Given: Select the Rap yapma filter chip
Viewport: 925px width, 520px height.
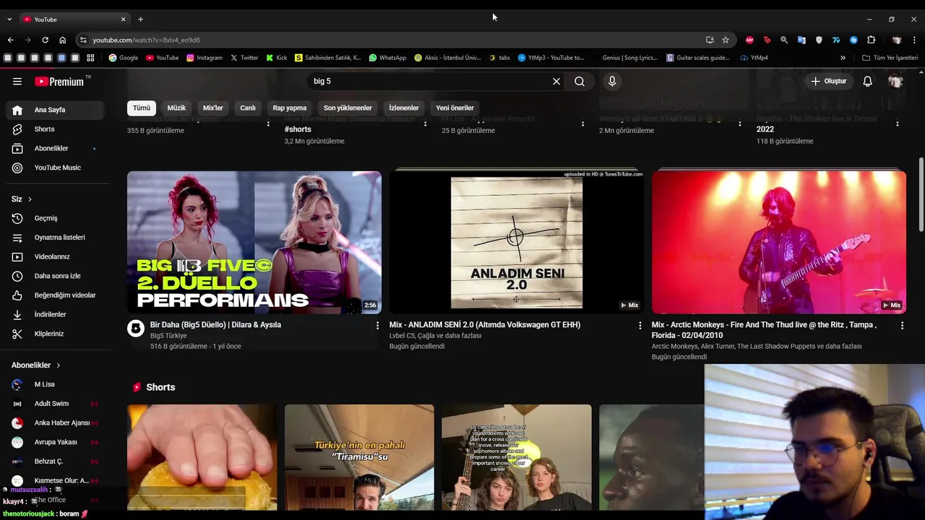Looking at the screenshot, I should (290, 108).
